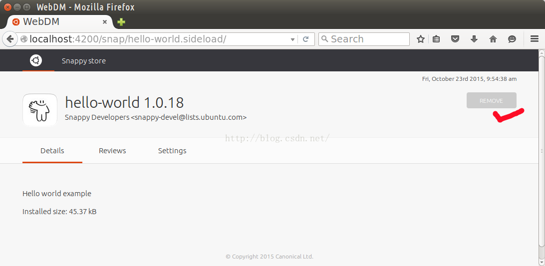Go to the Firefox home page icon
Viewport: 545px width, 266px height.
[x=493, y=39]
